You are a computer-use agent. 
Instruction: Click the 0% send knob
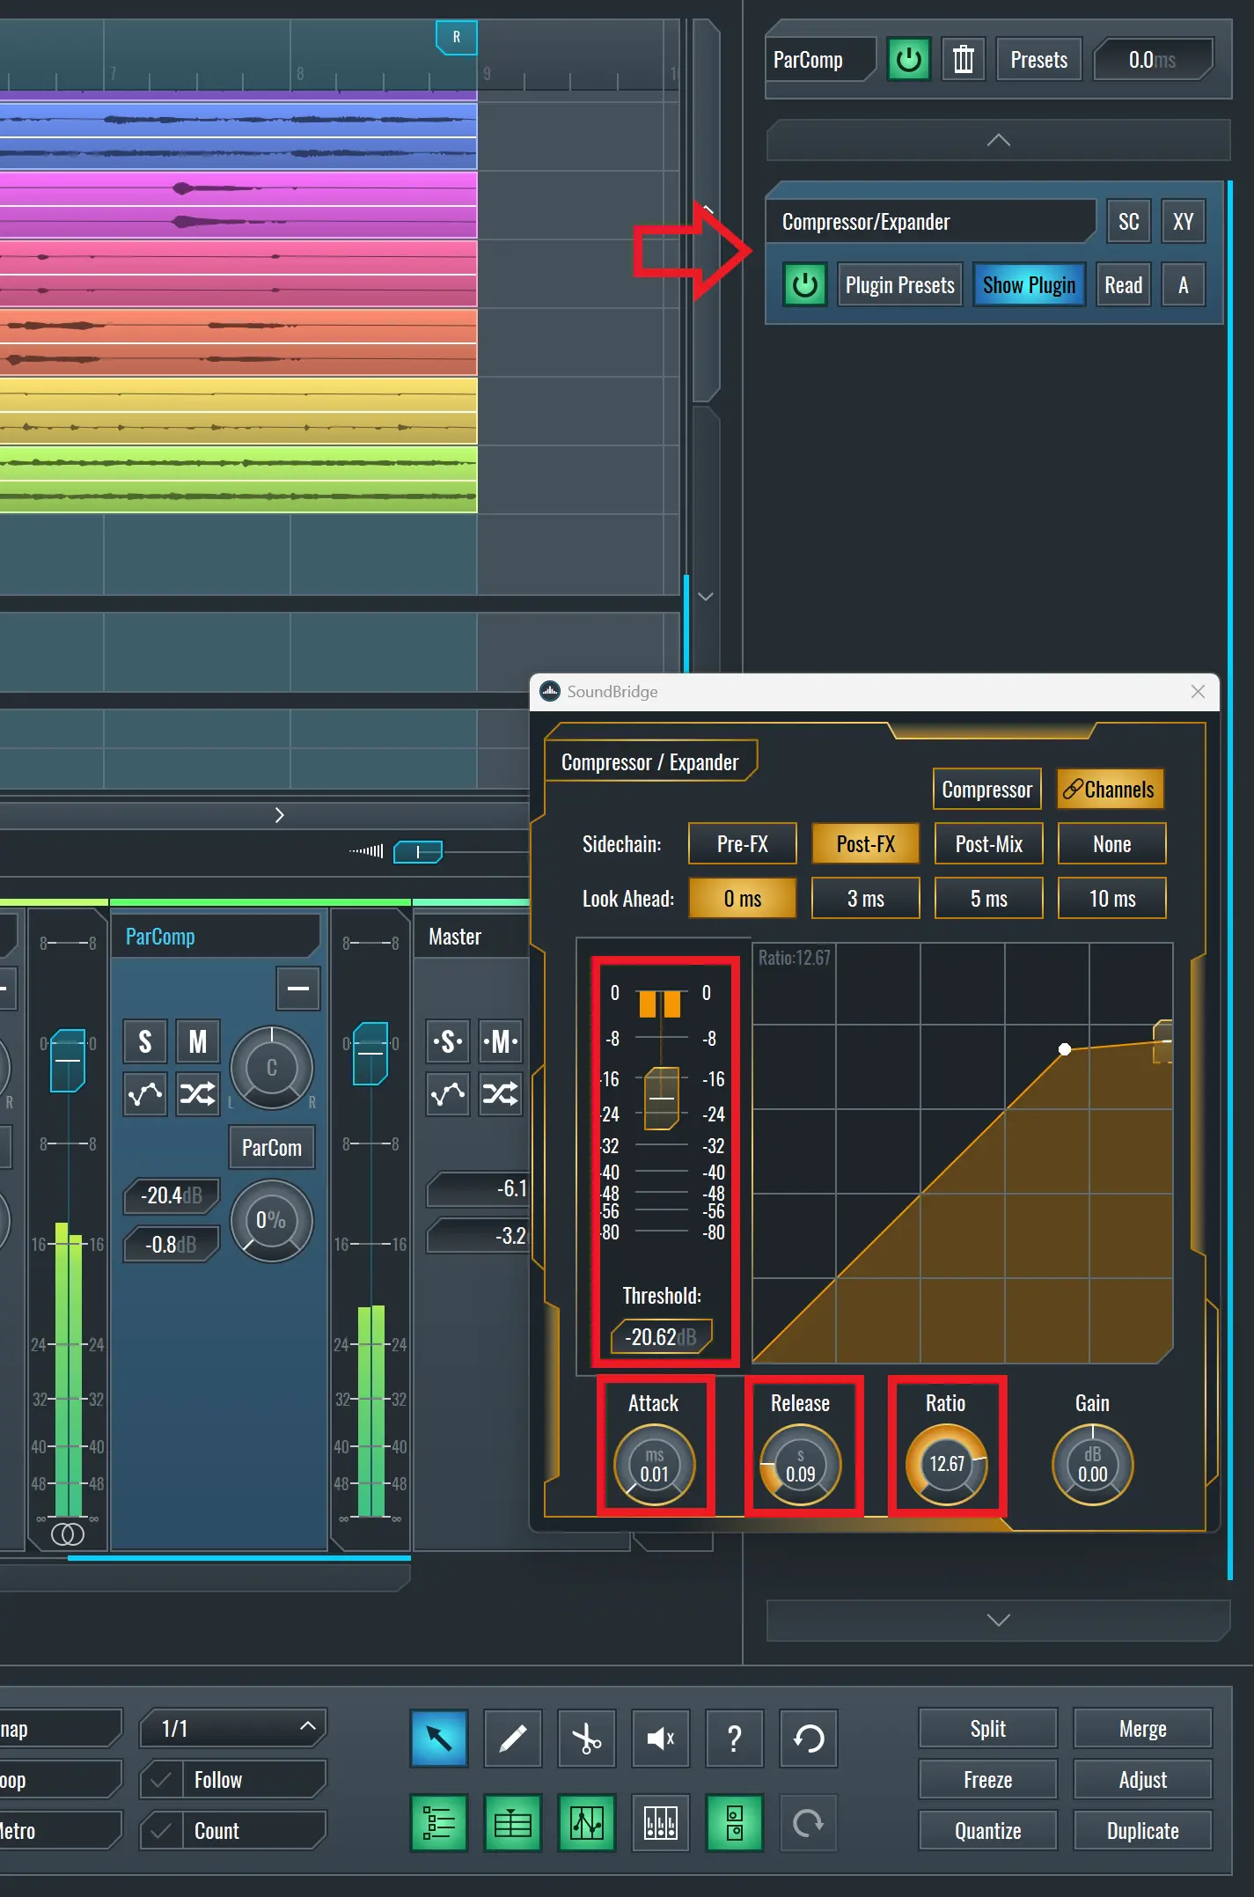point(272,1221)
